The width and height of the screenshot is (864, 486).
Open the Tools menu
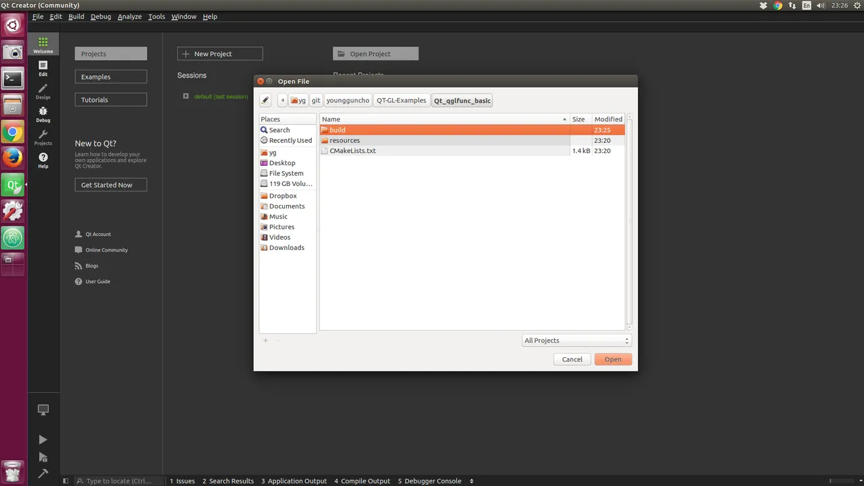point(157,16)
